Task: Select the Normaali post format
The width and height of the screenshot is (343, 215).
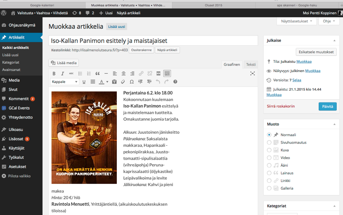Action: coord(269,135)
